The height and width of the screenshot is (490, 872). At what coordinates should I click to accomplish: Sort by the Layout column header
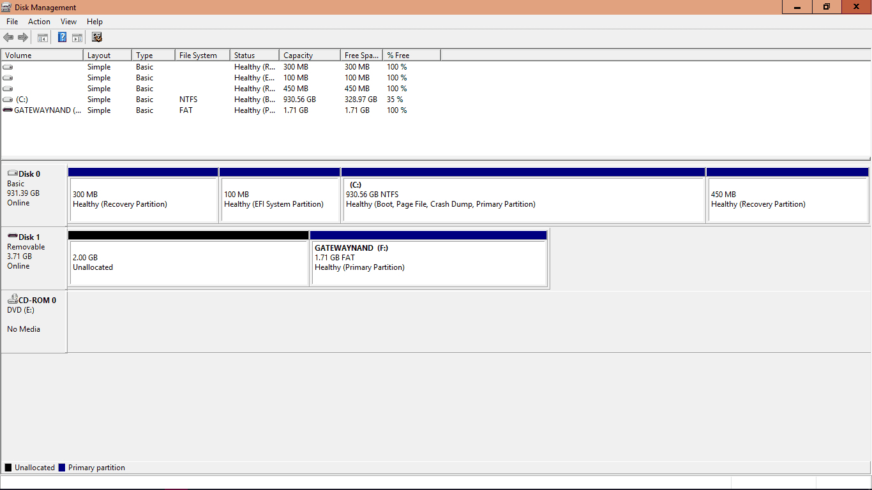click(x=107, y=56)
